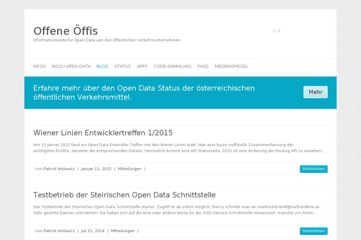Go to the FAQS page
Image resolution: width=361 pixels, height=240 pixels.
(x=203, y=67)
